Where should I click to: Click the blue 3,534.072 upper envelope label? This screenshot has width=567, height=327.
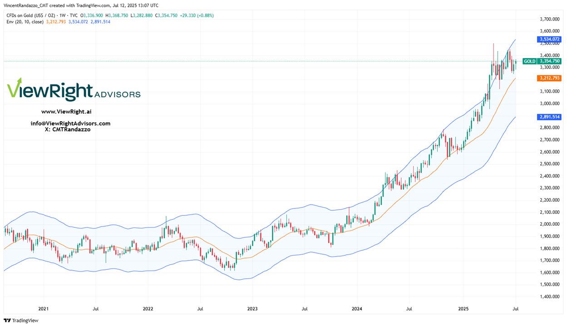tap(549, 40)
